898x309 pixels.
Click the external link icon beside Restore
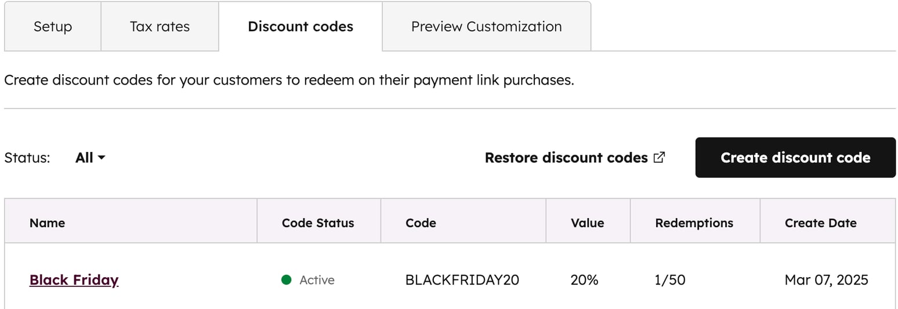[x=659, y=157]
